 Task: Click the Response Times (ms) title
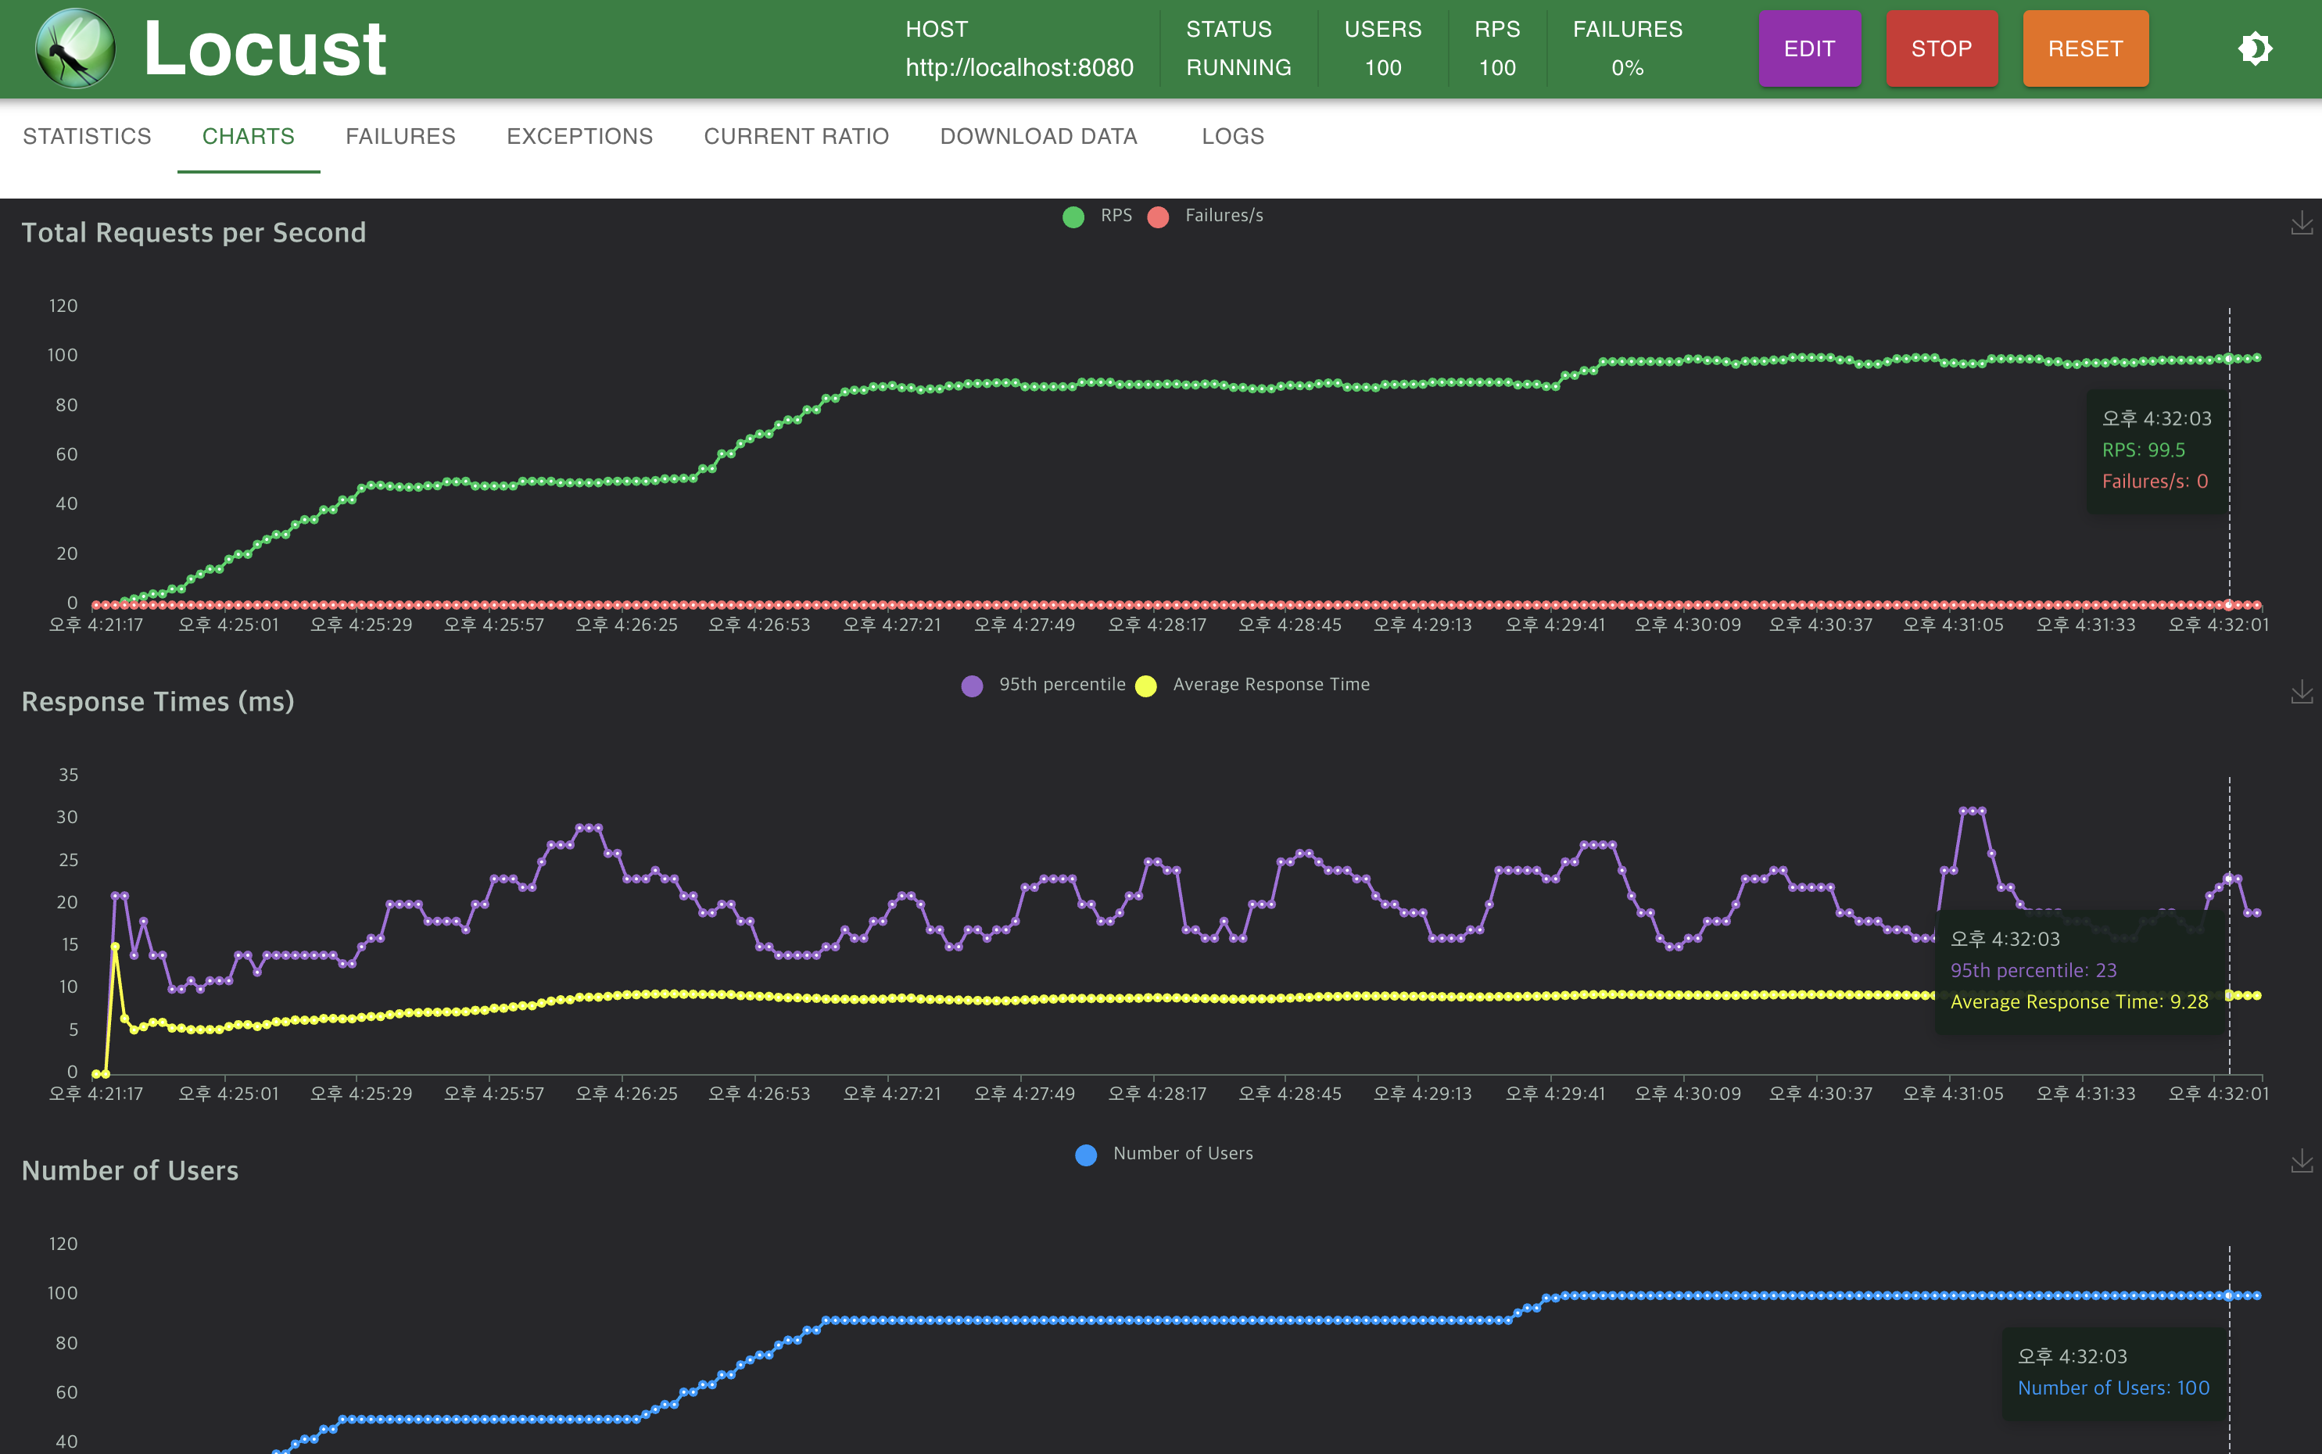(158, 702)
